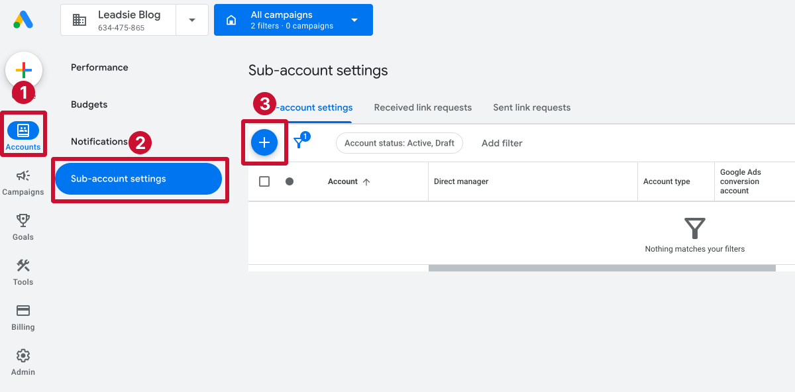This screenshot has height=392, width=795.
Task: Click the building icon beside Leadsie Blog
Action: pos(79,20)
